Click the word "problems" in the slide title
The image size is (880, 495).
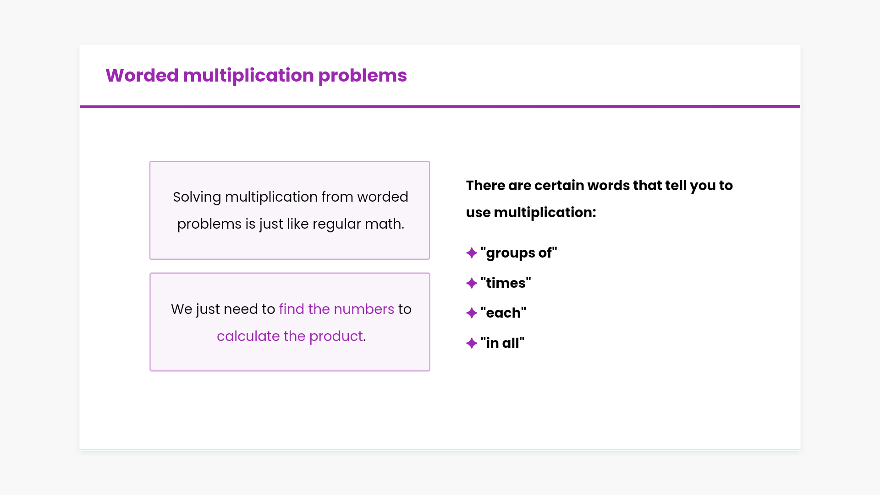point(363,76)
